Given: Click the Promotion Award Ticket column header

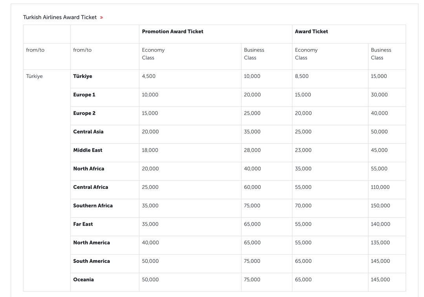Looking at the screenshot, I should click(173, 31).
